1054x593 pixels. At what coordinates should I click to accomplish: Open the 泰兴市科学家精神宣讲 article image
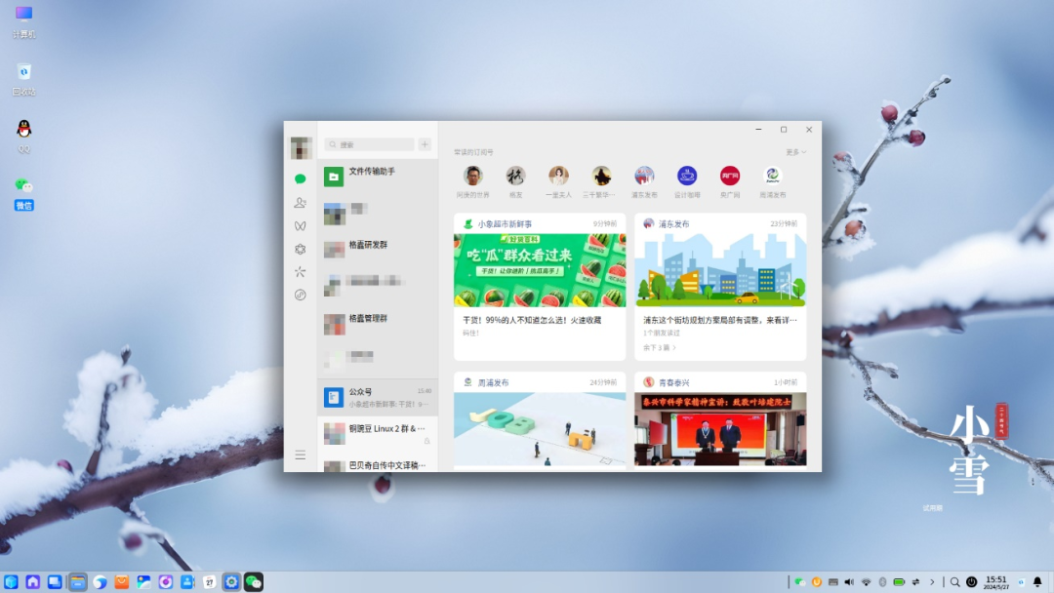click(720, 429)
